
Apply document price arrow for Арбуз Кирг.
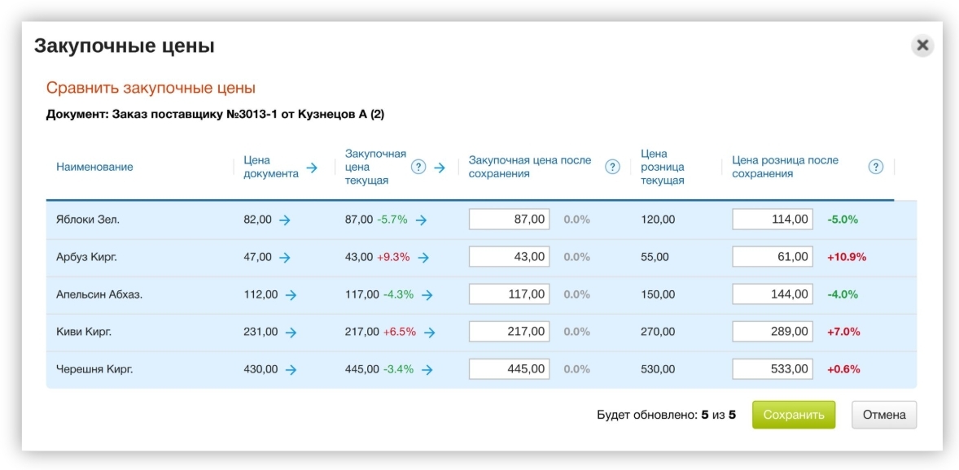tap(284, 257)
